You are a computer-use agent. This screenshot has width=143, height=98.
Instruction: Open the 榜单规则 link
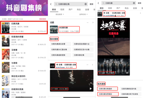(x=43, y=19)
